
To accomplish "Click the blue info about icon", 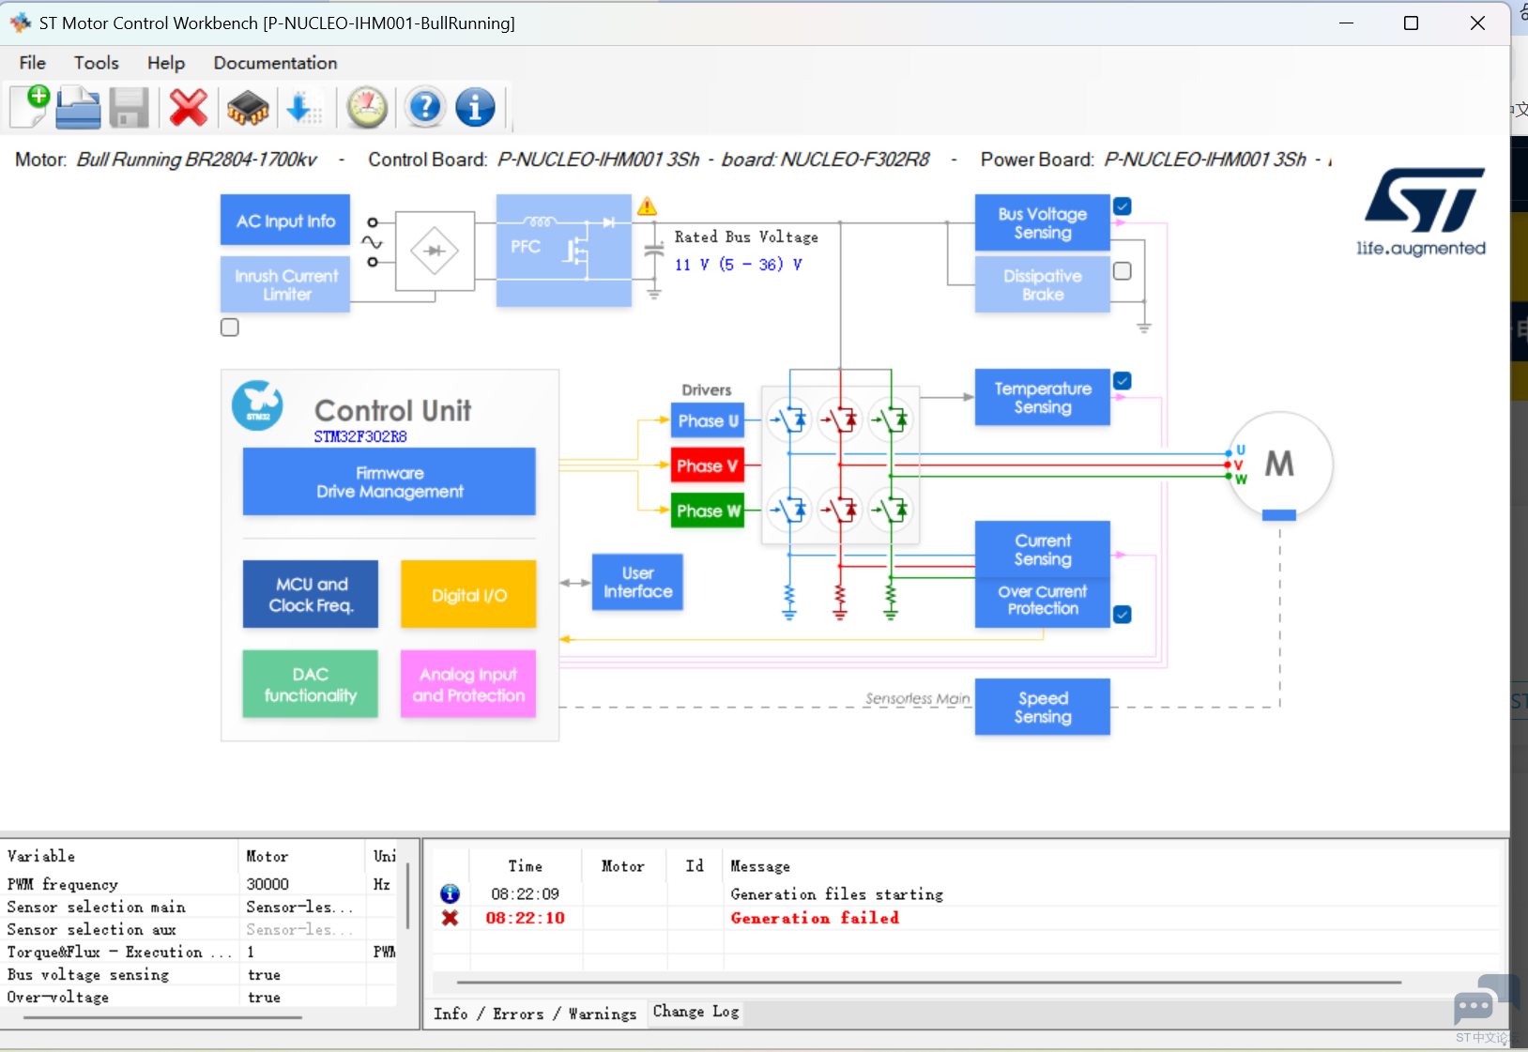I will [475, 108].
